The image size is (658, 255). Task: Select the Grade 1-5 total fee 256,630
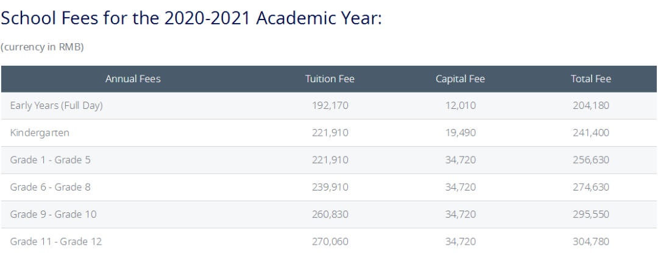(590, 160)
